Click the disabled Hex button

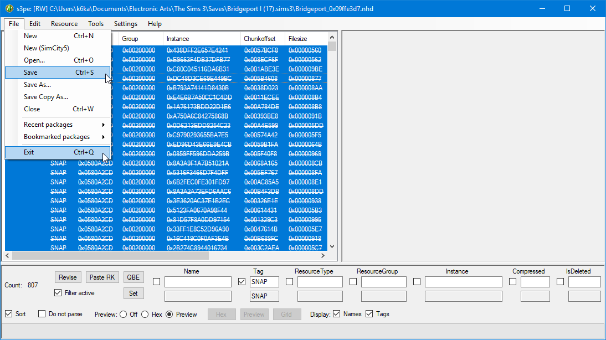click(x=222, y=314)
